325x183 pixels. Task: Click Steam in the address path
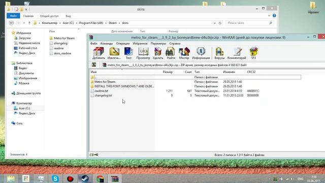tap(113, 23)
